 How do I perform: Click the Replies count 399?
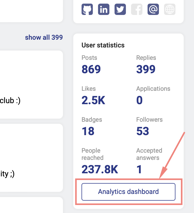(146, 69)
